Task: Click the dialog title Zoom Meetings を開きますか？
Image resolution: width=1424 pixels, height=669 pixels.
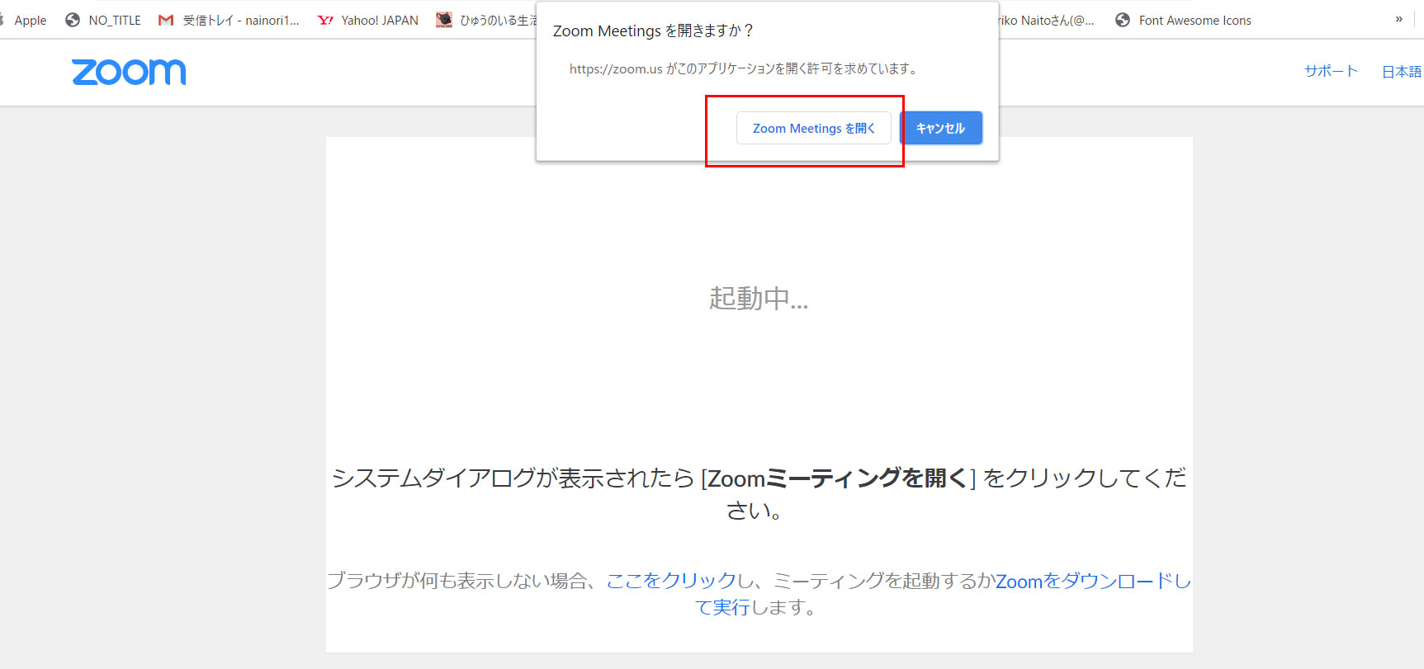Action: click(x=653, y=31)
